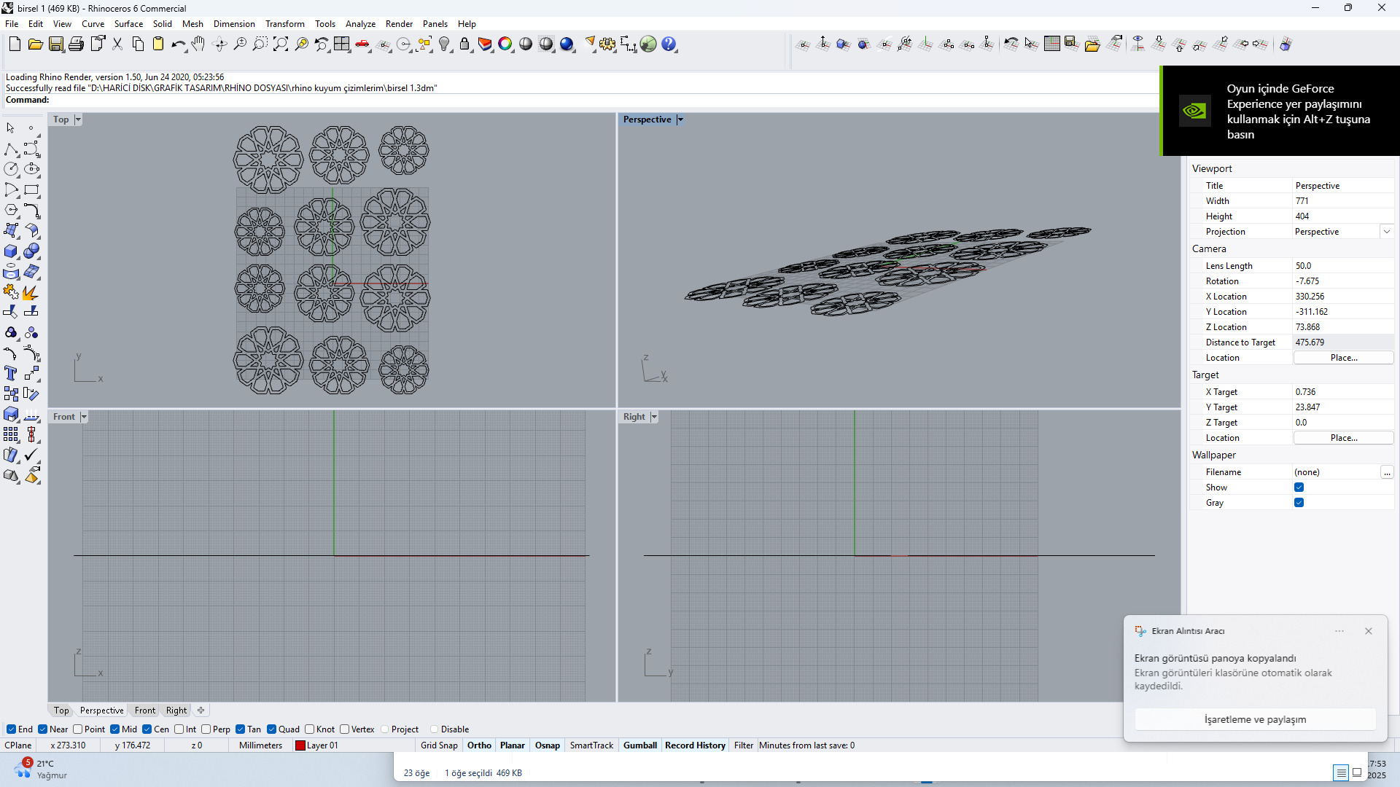Click İşaretleme ve paylaşım button
The height and width of the screenshot is (787, 1400).
[x=1255, y=719]
